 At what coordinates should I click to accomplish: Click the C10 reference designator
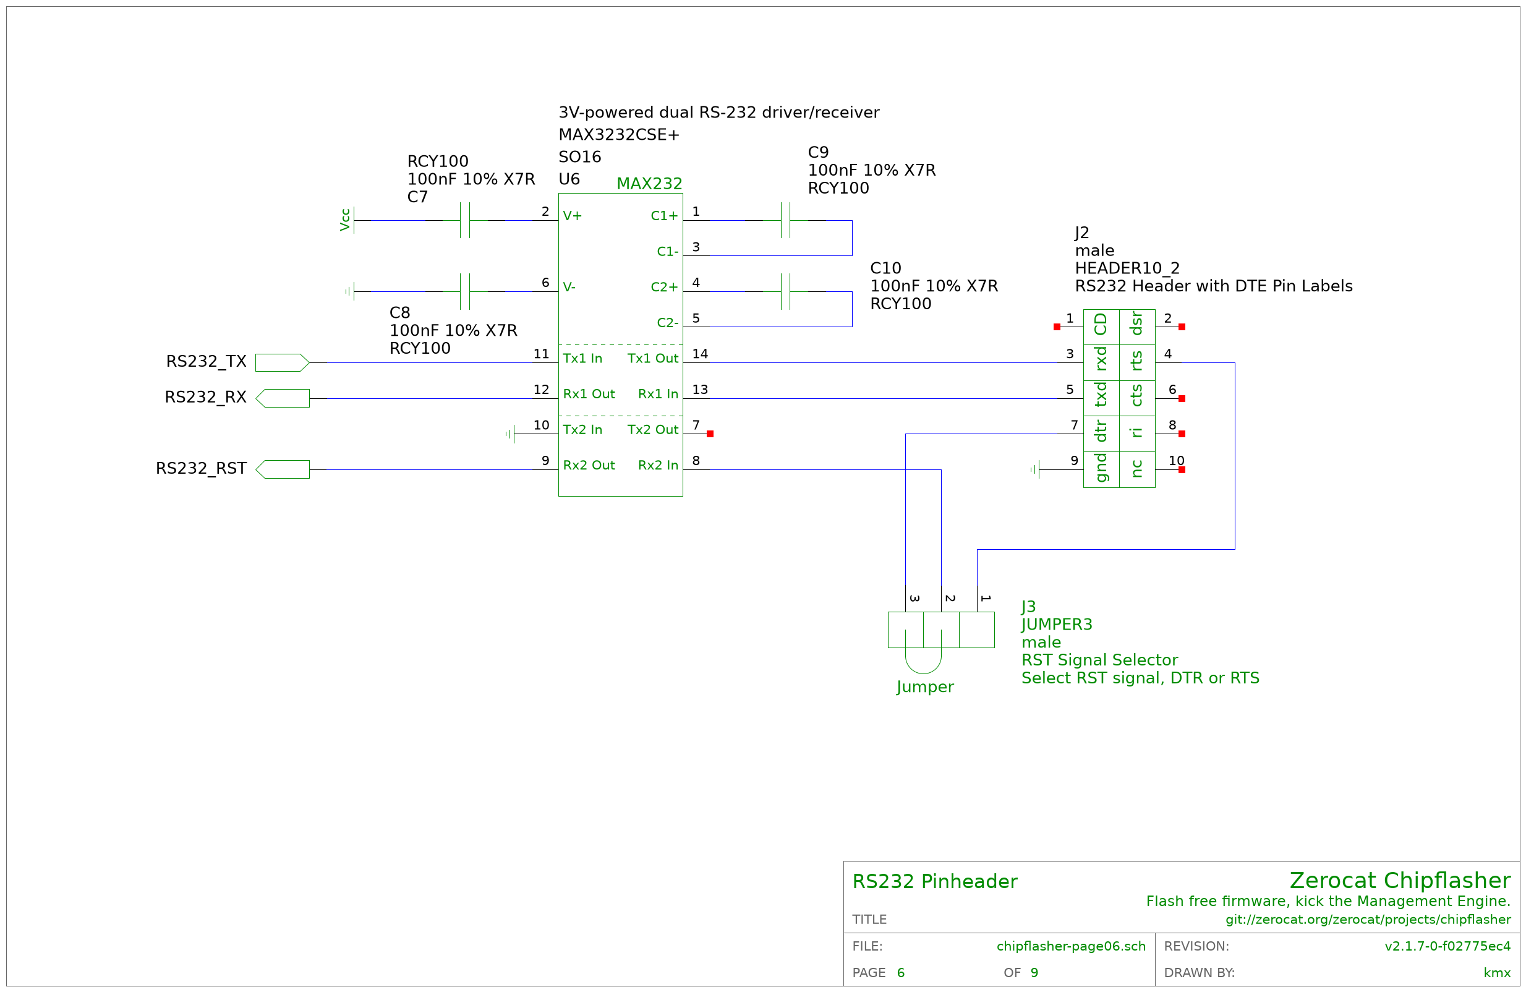point(885,268)
